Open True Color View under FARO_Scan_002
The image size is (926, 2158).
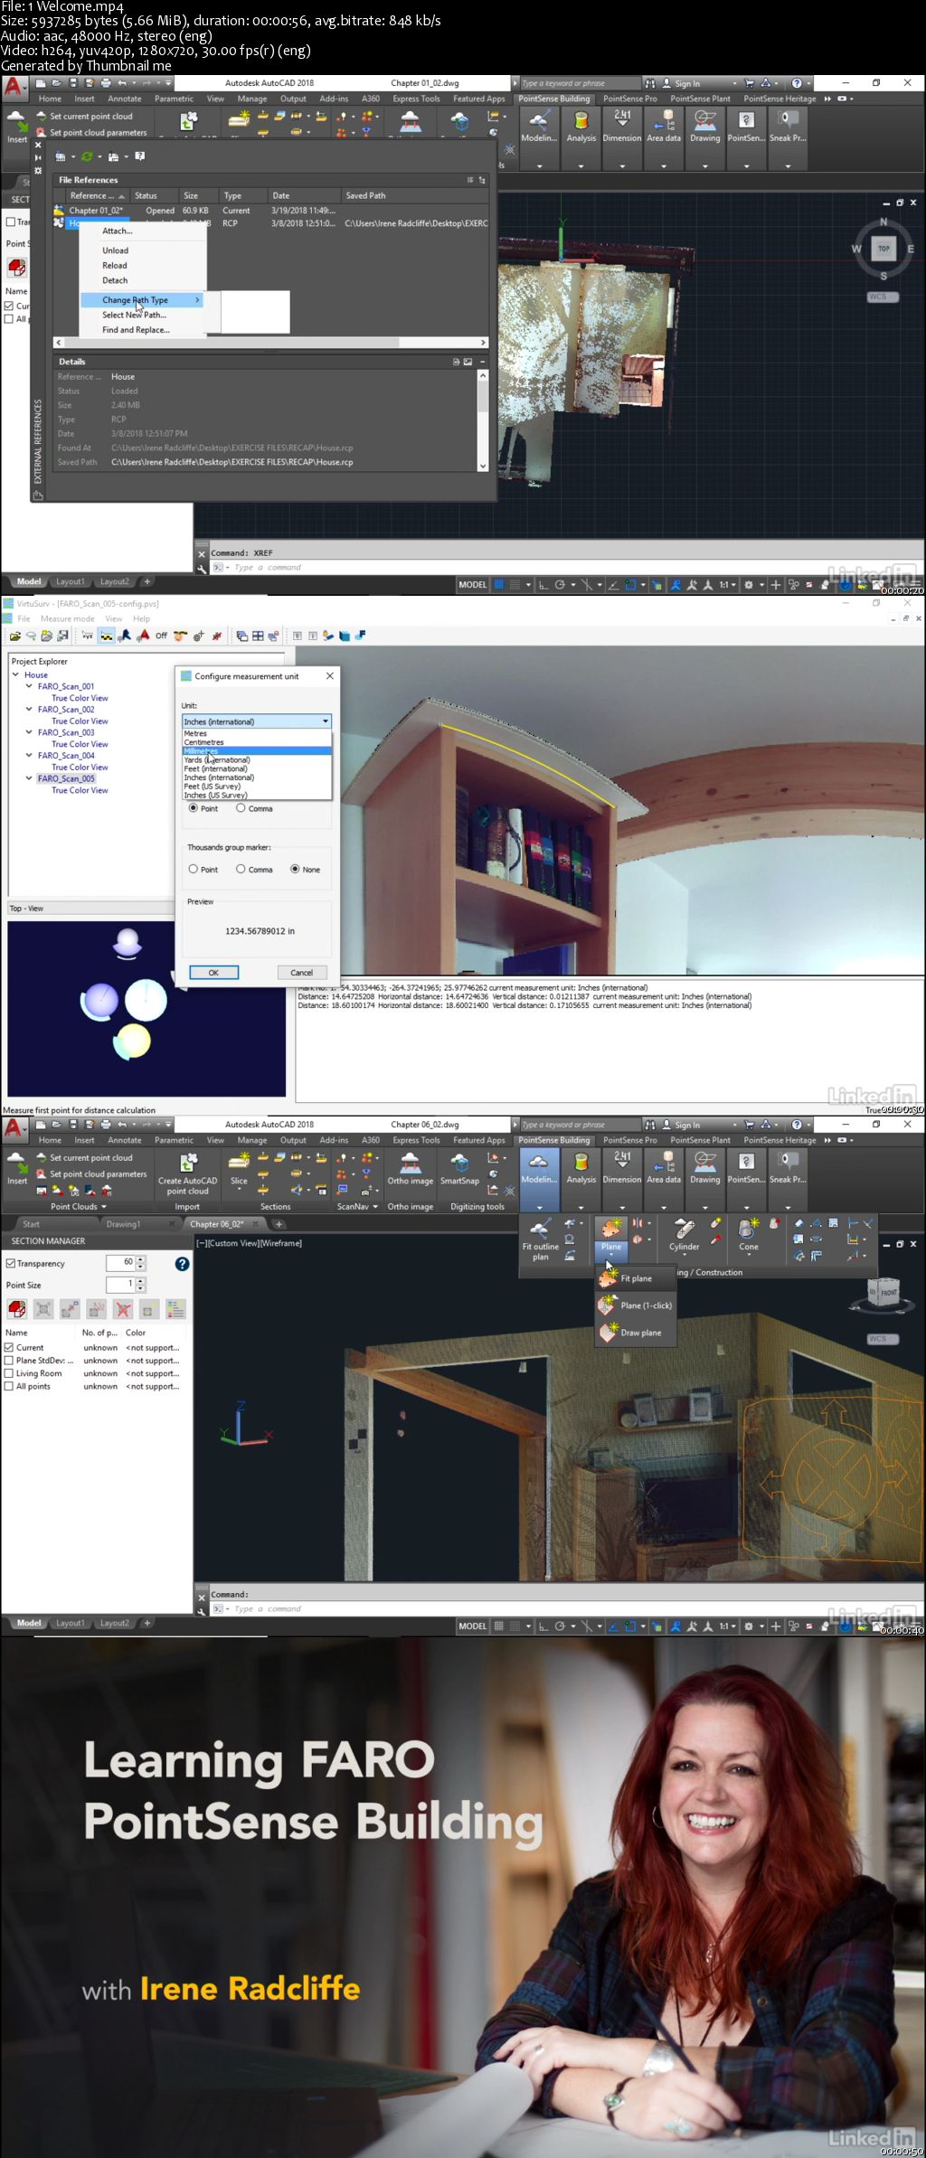80,721
